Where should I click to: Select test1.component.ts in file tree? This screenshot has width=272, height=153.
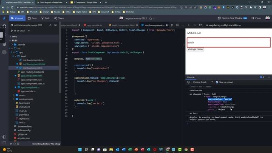point(32,68)
